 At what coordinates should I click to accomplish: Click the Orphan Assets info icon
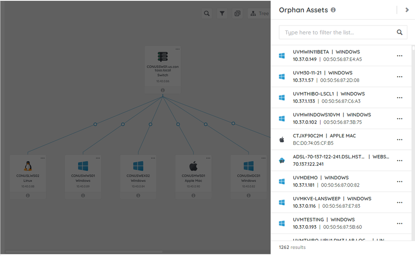pos(333,10)
